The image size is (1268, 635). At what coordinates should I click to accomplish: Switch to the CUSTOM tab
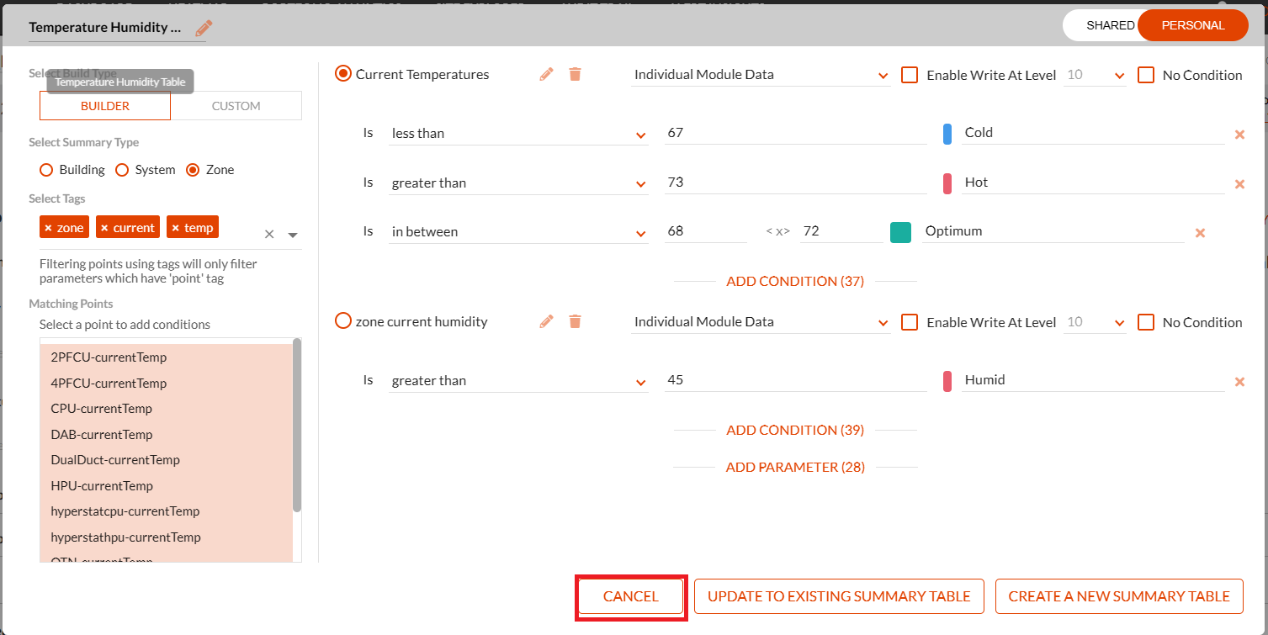(x=236, y=106)
